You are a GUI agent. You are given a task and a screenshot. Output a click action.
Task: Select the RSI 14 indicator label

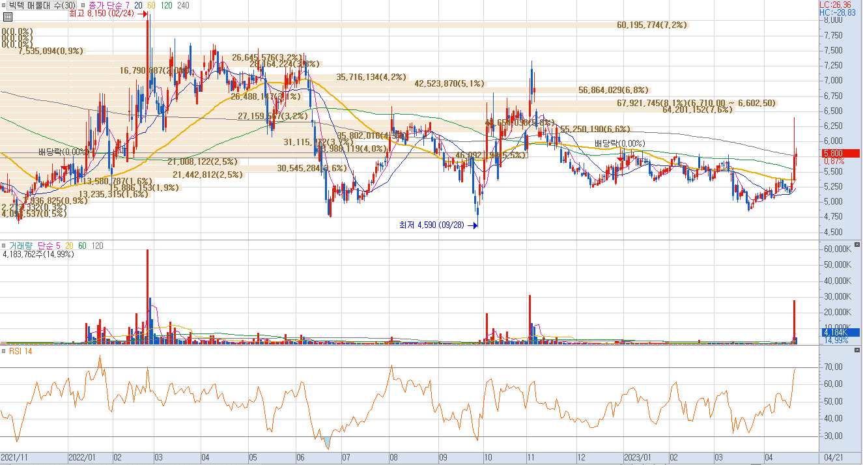pyautogui.click(x=20, y=352)
